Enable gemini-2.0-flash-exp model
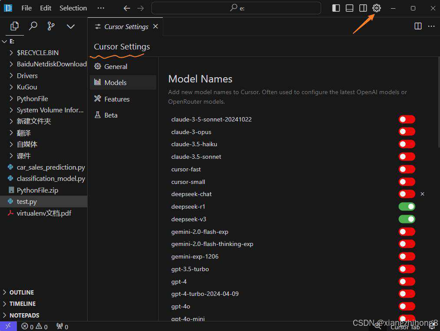The image size is (440, 331). [x=407, y=232]
